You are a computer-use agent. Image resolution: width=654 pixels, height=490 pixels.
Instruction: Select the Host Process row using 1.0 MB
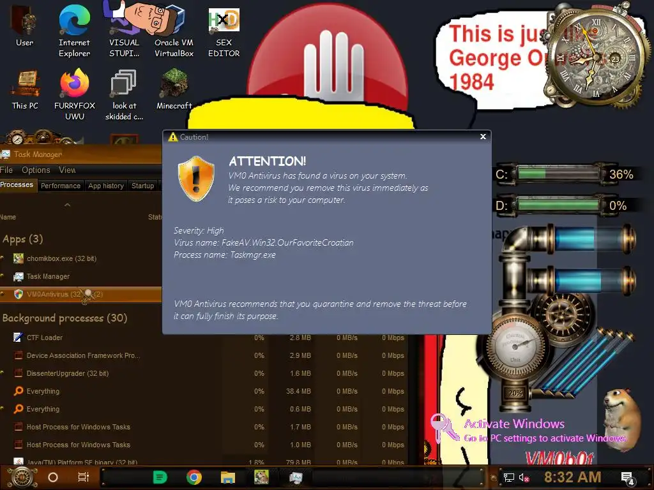204,445
